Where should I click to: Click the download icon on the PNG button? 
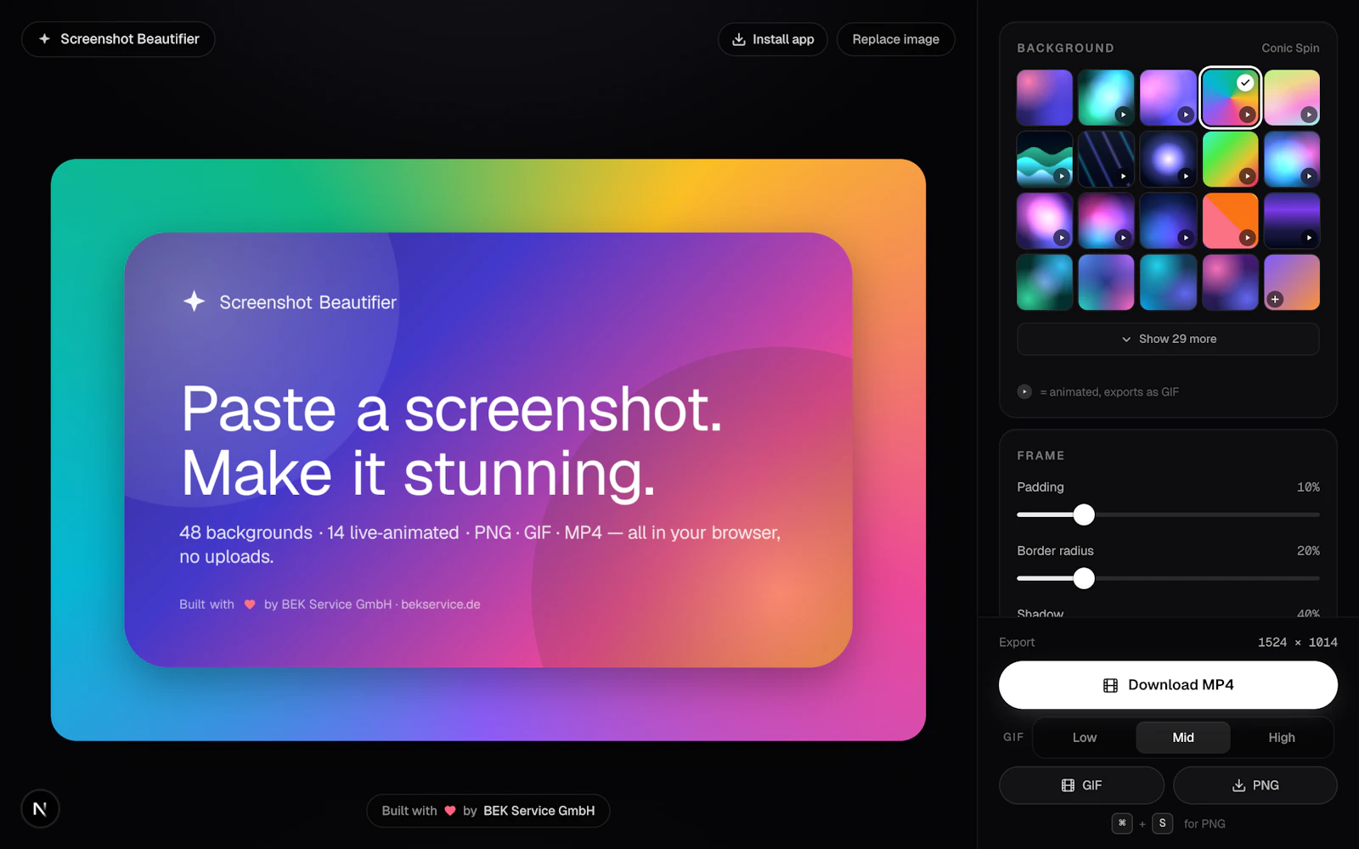tap(1239, 785)
